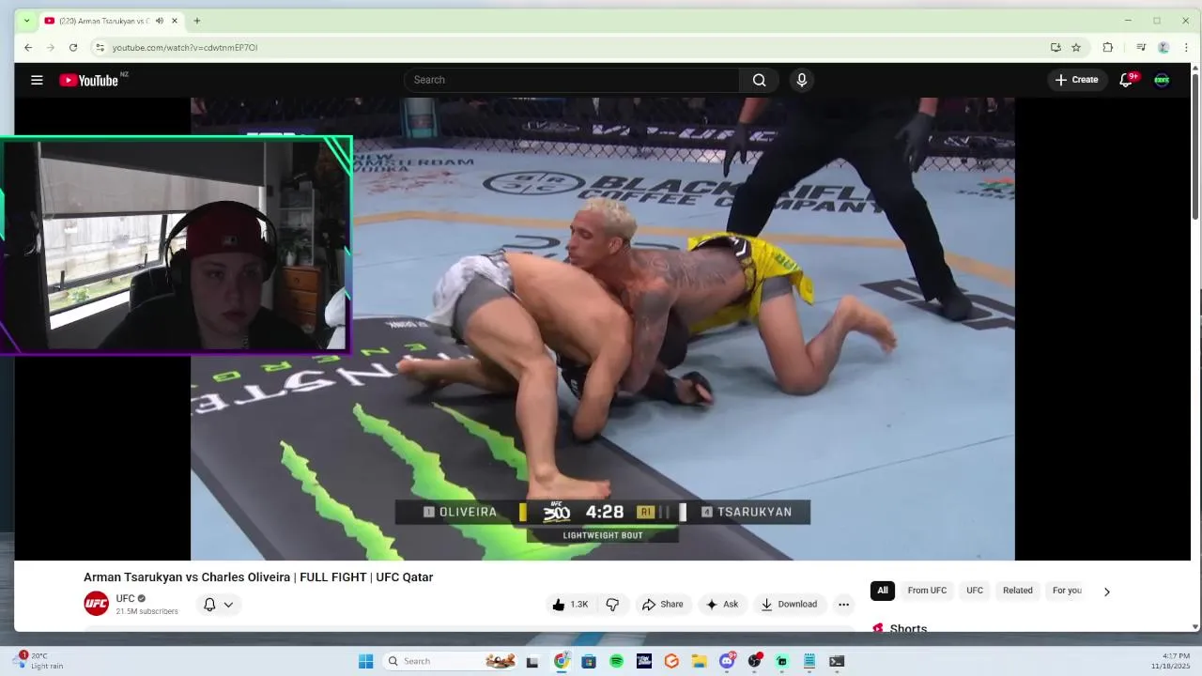Open Chrome from the taskbar
This screenshot has width=1202, height=676.
pyautogui.click(x=562, y=661)
